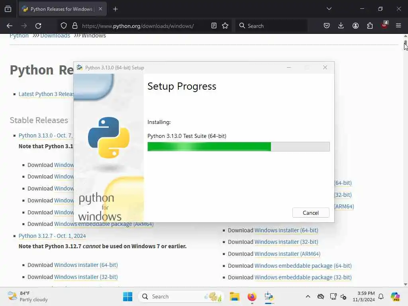Bookmark this page with the star
This screenshot has height=306, width=408.
225,26
